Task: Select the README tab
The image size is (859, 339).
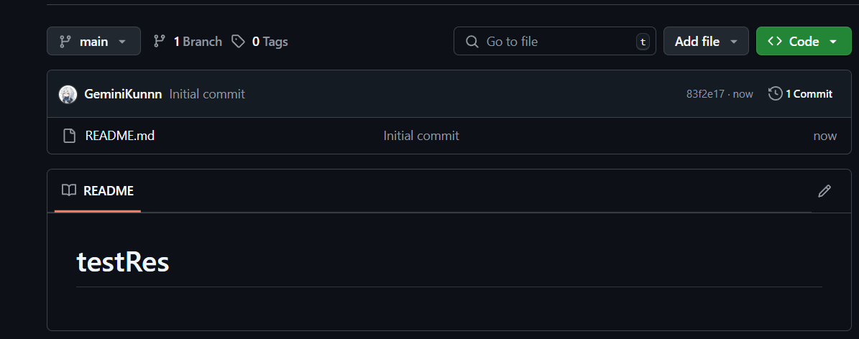Action: coord(98,191)
